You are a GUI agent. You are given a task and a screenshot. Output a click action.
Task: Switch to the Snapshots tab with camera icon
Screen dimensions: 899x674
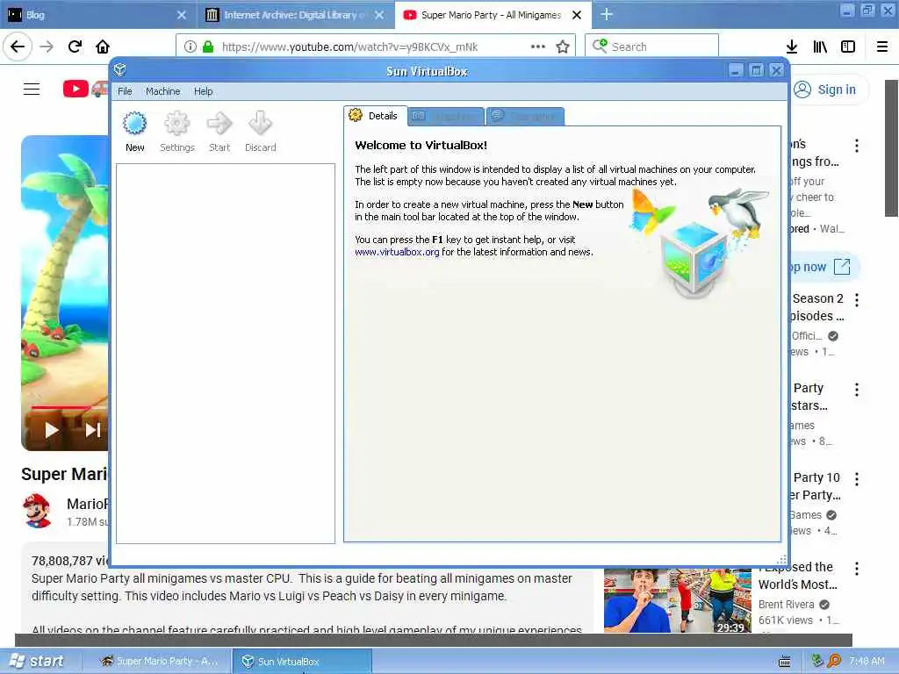tap(446, 117)
